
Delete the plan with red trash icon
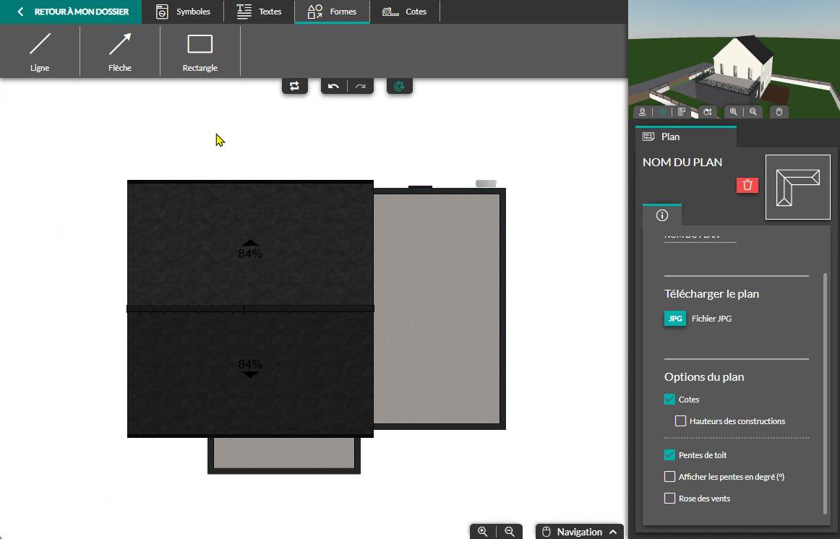point(747,185)
